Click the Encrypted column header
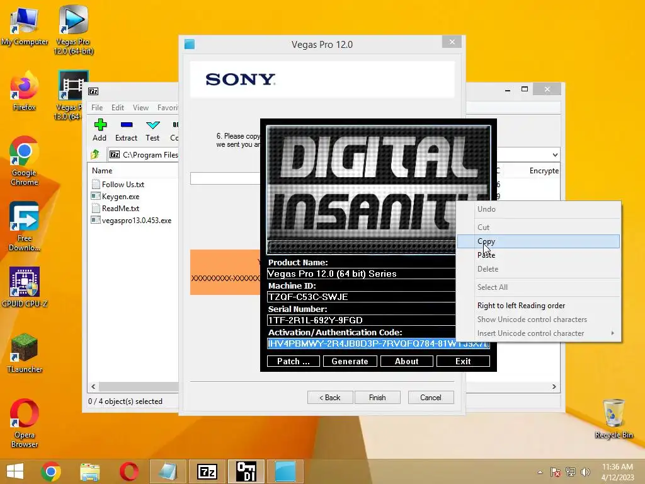 tap(544, 171)
